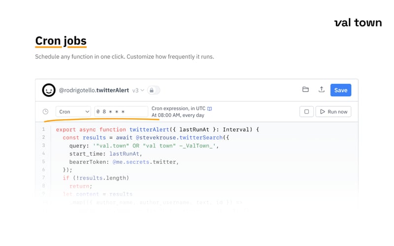Click the "At 08:00 AM, every day" text
394x246 pixels.
point(178,115)
